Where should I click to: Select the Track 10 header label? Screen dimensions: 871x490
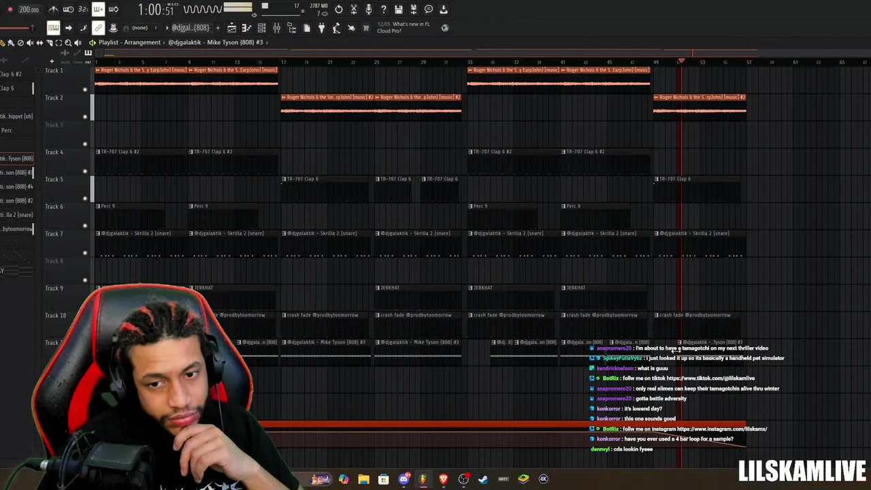56,315
